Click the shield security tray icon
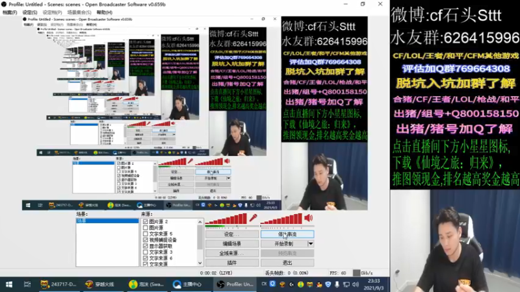Image resolution: width=520 pixels, height=292 pixels. (328, 284)
